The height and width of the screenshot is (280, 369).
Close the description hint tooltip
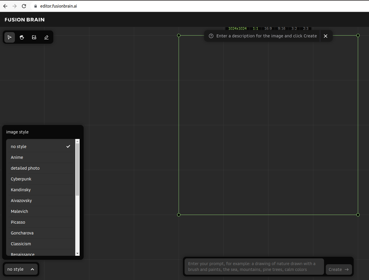coord(326,36)
